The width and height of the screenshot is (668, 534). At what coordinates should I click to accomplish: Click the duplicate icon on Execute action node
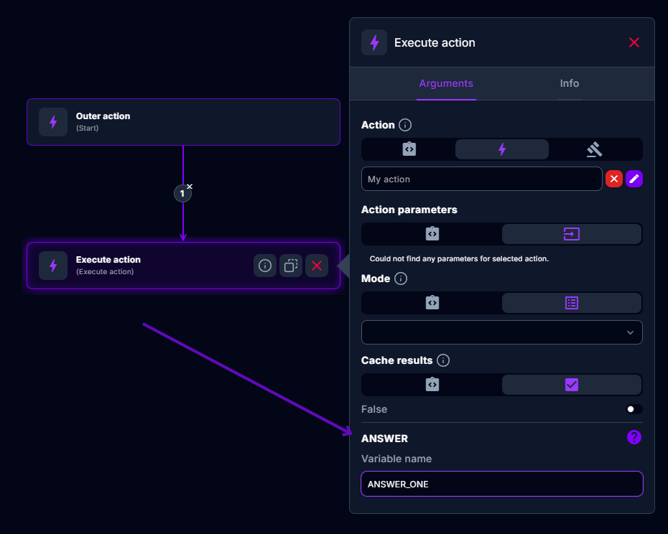click(x=291, y=266)
